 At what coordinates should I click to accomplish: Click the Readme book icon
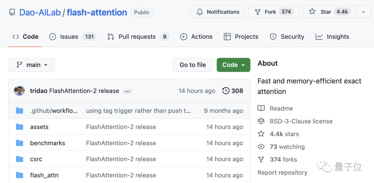261,109
